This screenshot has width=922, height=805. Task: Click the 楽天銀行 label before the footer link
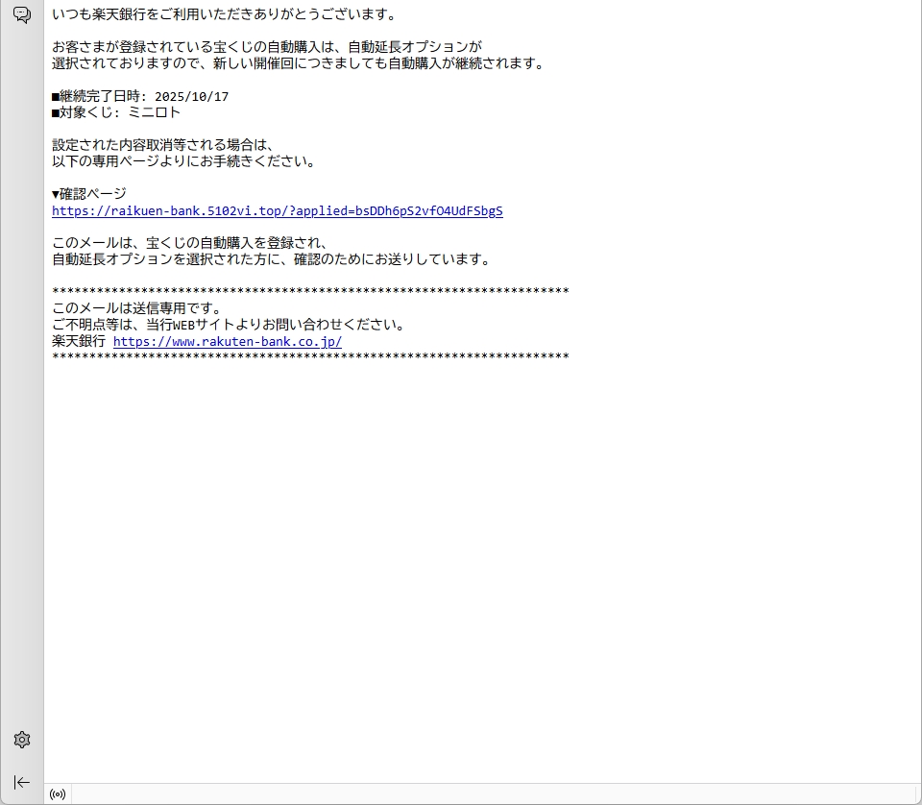(x=79, y=341)
